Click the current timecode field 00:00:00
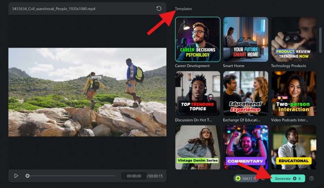The image size is (324, 188). [x=134, y=176]
